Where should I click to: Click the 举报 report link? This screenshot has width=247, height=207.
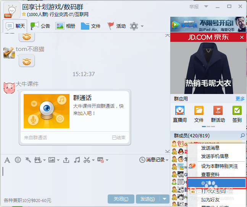[x=194, y=6]
